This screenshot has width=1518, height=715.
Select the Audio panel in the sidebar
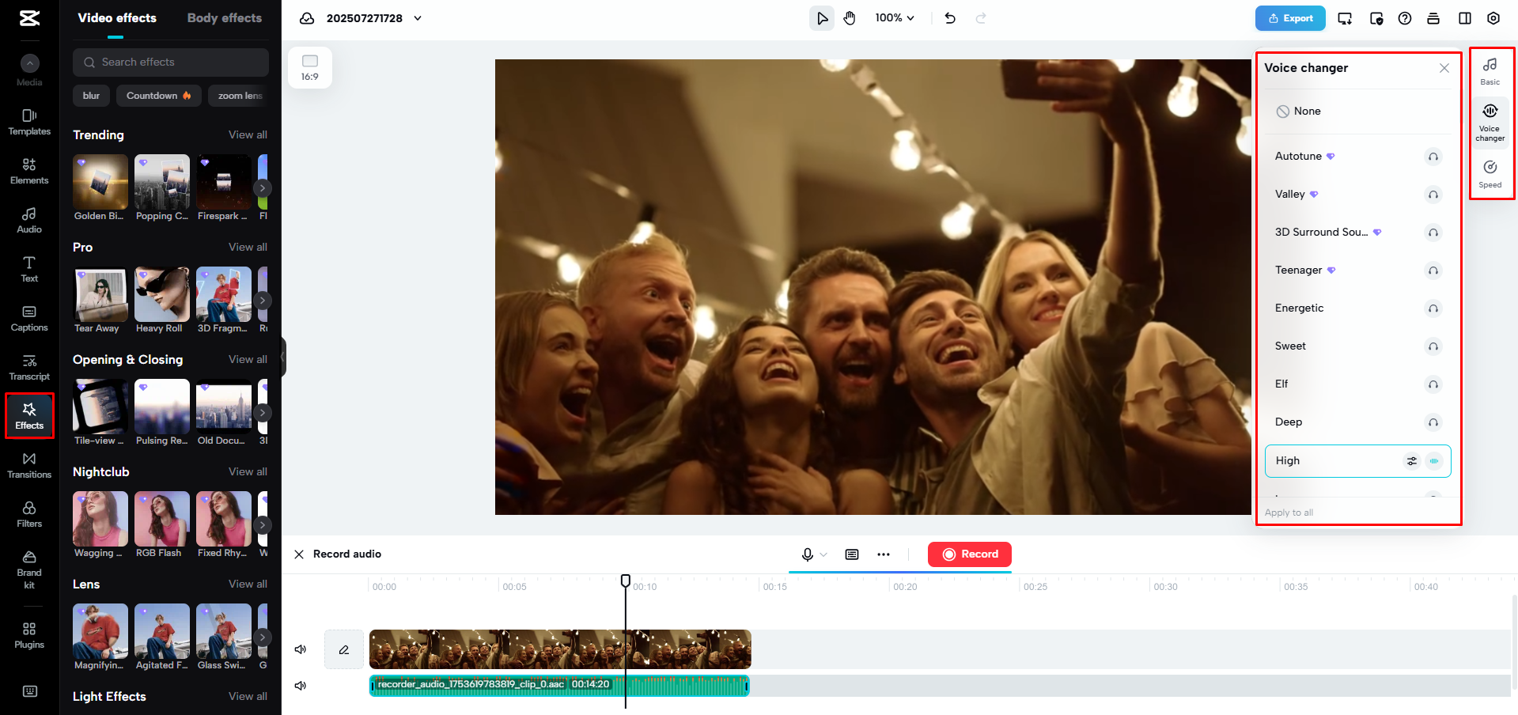coord(29,220)
